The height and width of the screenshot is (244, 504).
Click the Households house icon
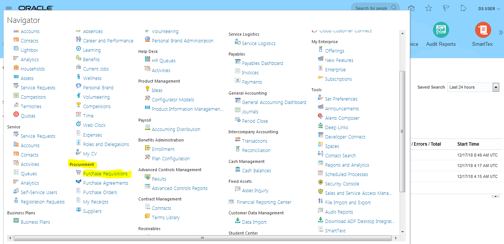(x=16, y=68)
